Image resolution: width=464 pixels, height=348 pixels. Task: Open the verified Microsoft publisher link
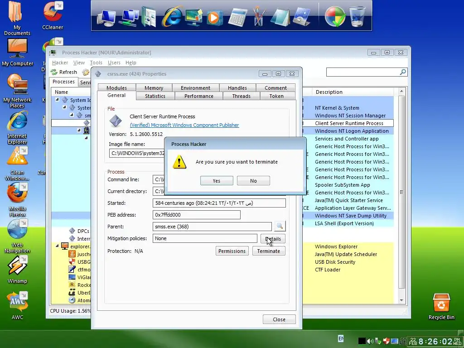(184, 125)
